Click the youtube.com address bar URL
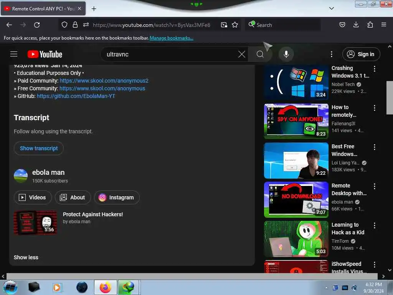The height and width of the screenshot is (295, 393). pyautogui.click(x=151, y=25)
